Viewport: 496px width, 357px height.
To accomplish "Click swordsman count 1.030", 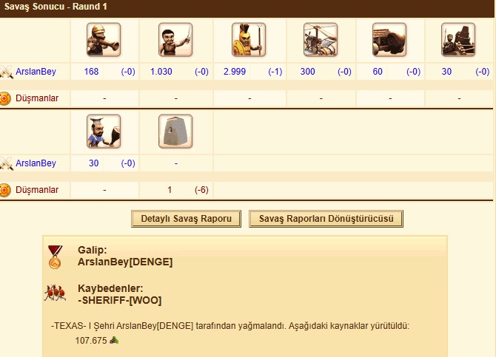I will coord(161,72).
